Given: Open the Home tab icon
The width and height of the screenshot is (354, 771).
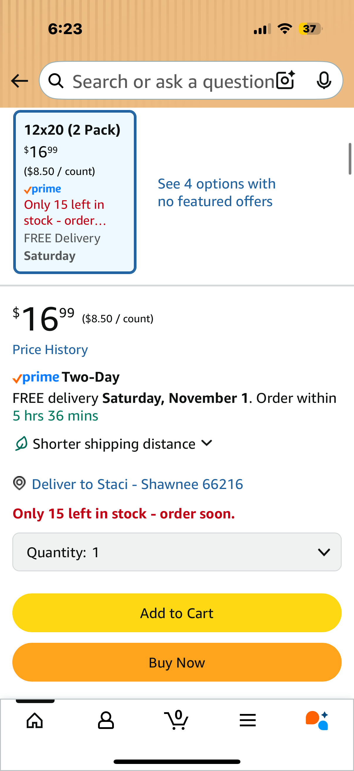Looking at the screenshot, I should (x=35, y=720).
